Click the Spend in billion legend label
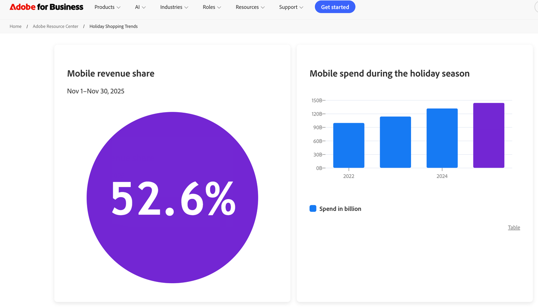 coord(340,209)
